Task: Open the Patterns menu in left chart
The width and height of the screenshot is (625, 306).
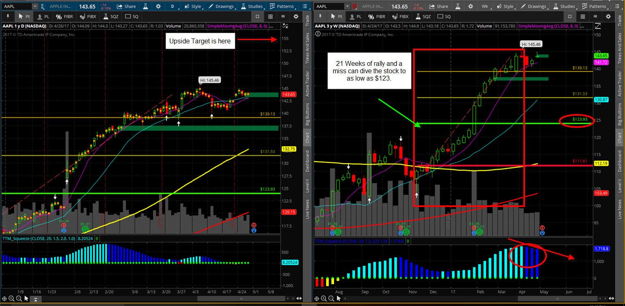Action: (282, 7)
